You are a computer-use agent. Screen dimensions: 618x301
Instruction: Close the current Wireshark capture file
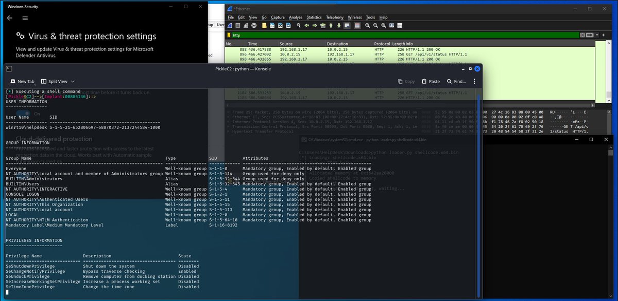pos(280,25)
